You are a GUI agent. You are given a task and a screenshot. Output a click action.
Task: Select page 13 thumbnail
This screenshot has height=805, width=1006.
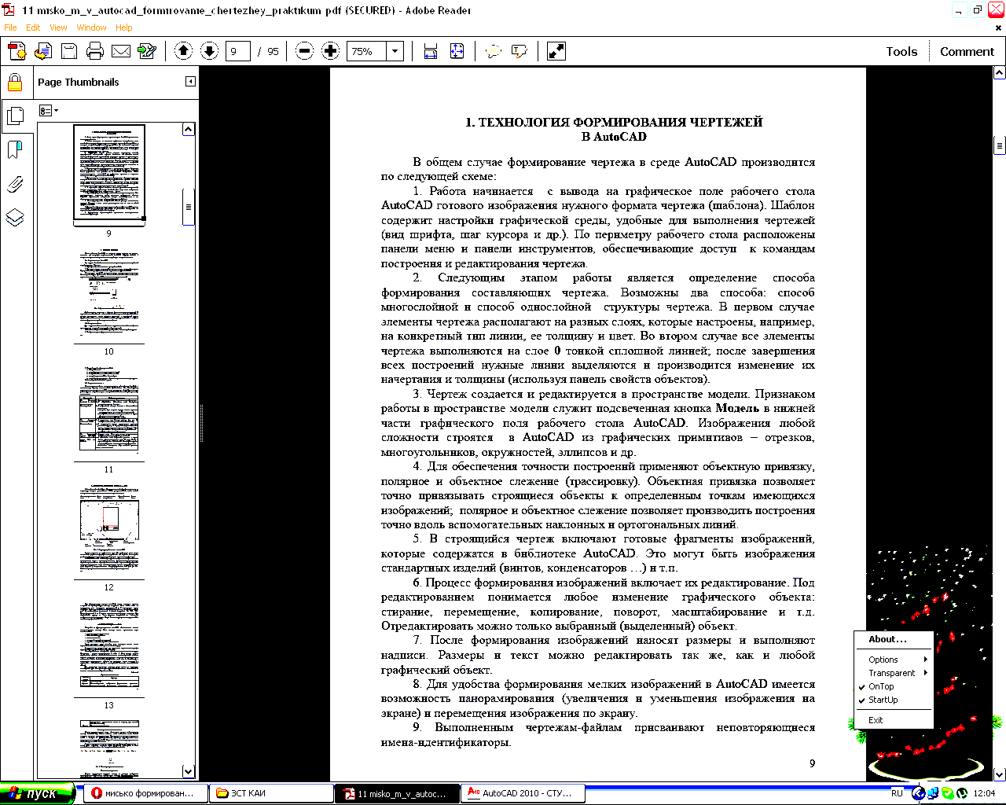(109, 649)
